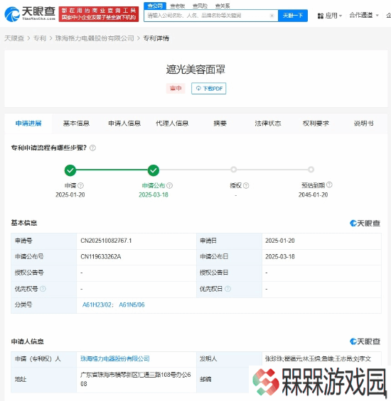Open the help icon next to 专利申请流程有哪些步骤
The width and height of the screenshot is (391, 401).
click(92, 148)
